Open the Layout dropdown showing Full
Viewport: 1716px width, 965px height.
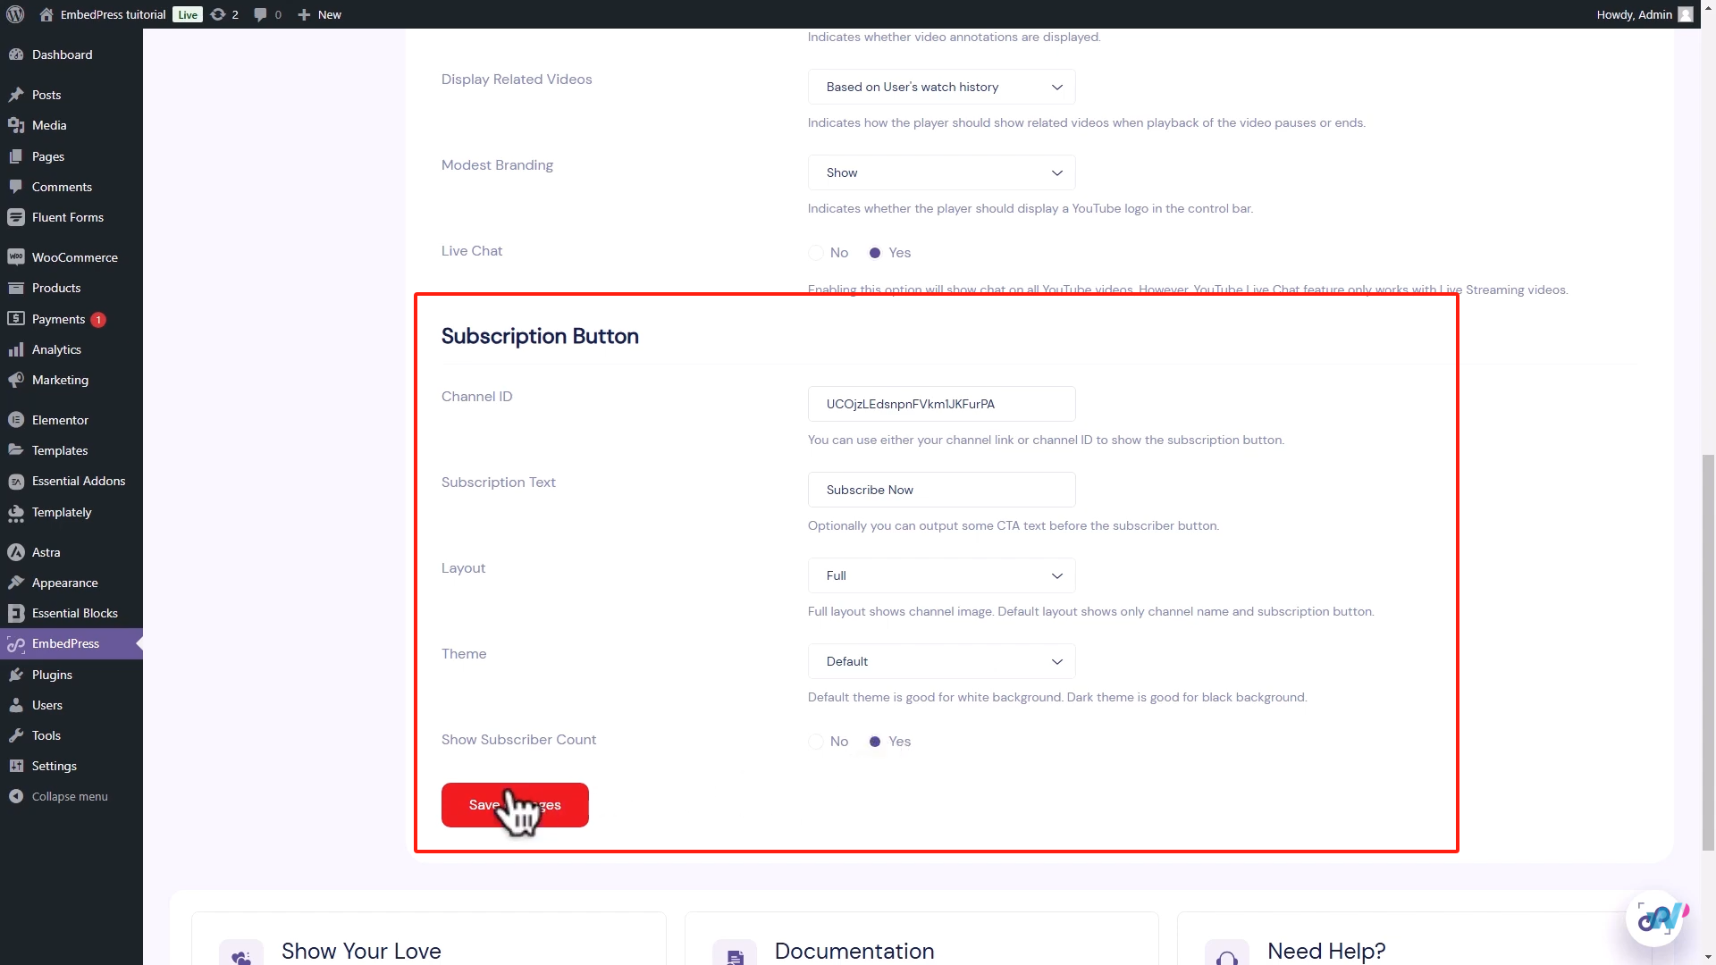[x=941, y=575]
